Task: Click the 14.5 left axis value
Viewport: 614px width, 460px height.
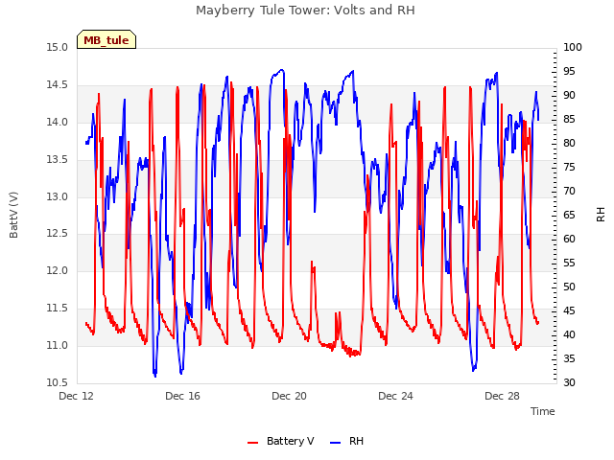Action: coord(57,84)
